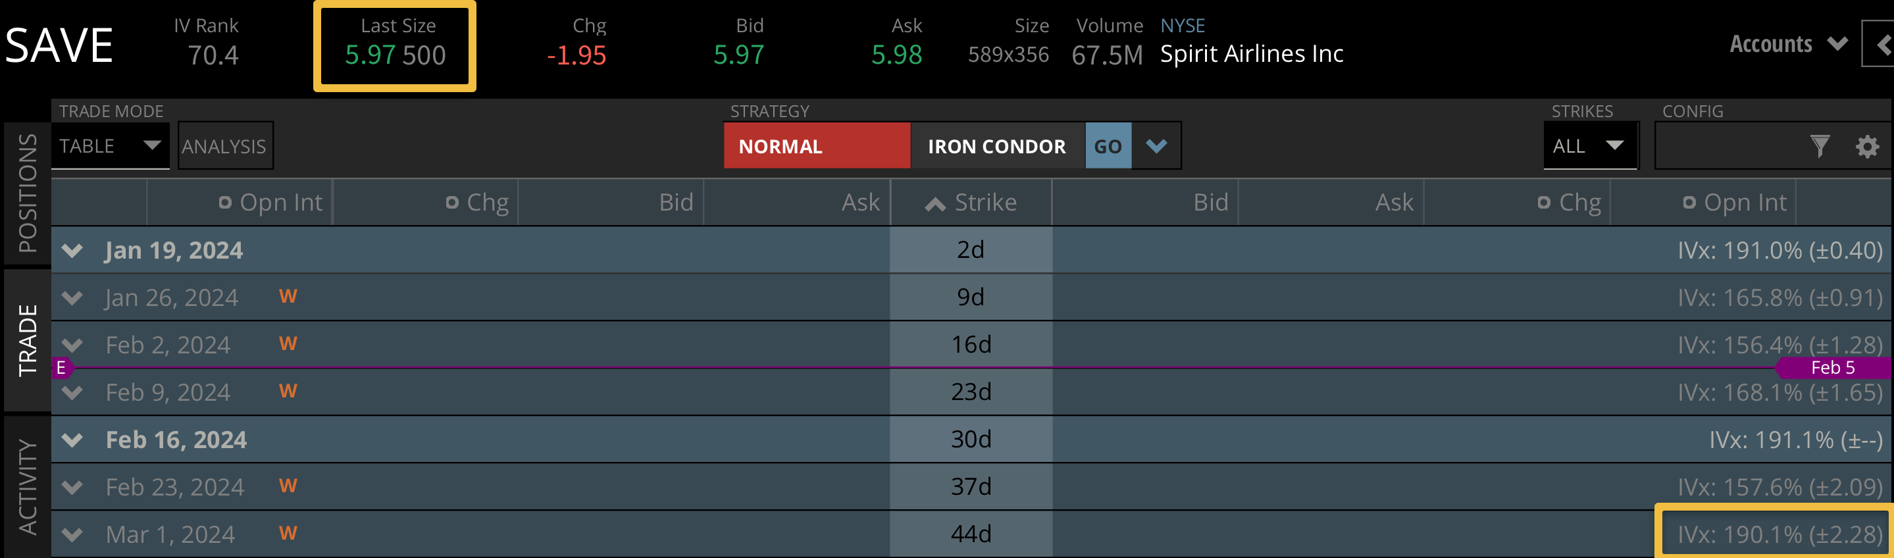Click the earnings E marker icon

(x=62, y=368)
